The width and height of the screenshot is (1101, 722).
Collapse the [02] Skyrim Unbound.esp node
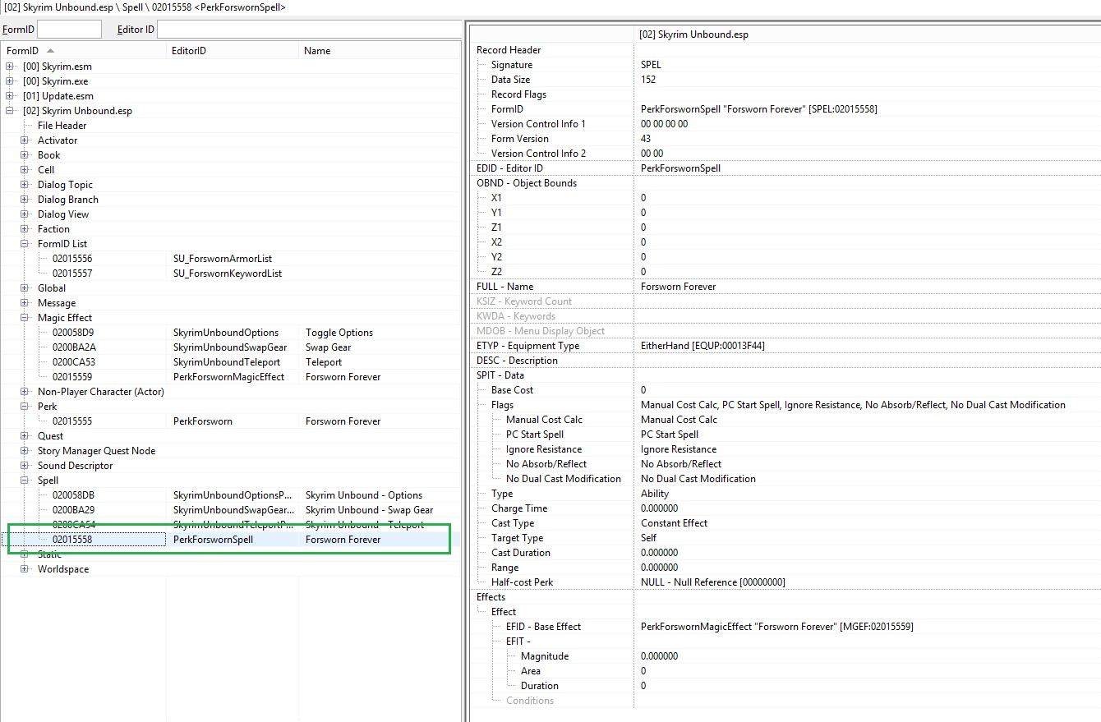[x=10, y=111]
